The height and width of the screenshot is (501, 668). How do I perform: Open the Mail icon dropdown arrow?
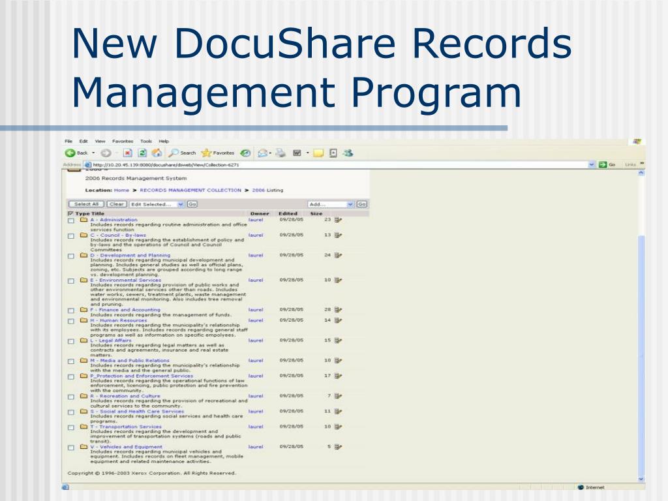pyautogui.click(x=271, y=153)
